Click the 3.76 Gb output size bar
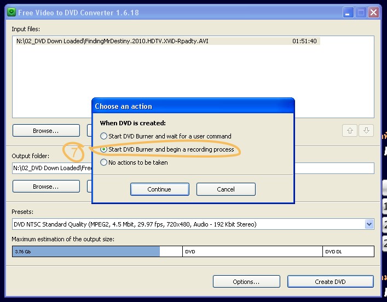387x302 pixels. click(86, 252)
